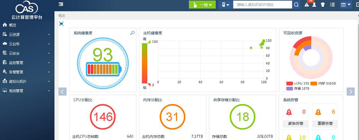This screenshot has height=140, width=359.
Task: Open the skin theme shirt icon
Action: coord(323,5)
